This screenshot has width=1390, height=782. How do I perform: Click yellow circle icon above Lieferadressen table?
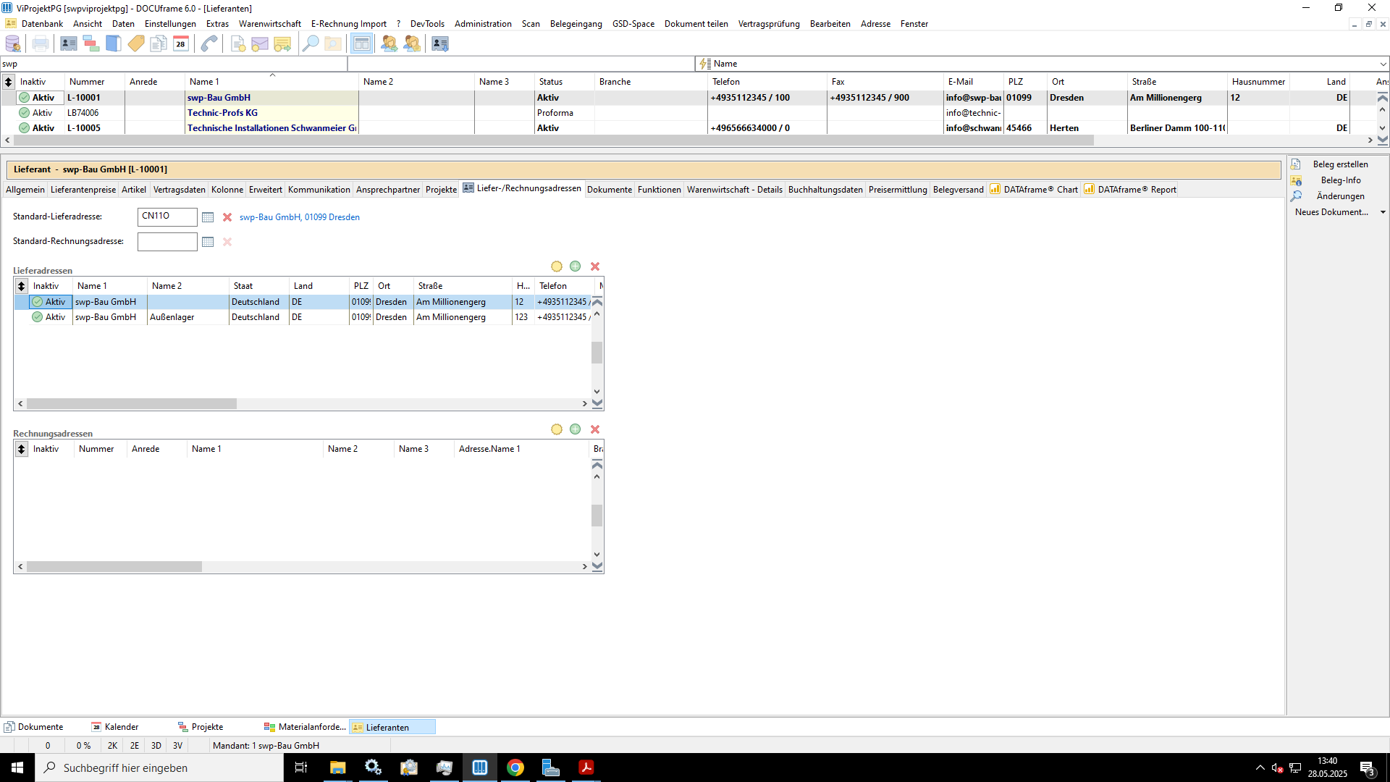(x=557, y=266)
